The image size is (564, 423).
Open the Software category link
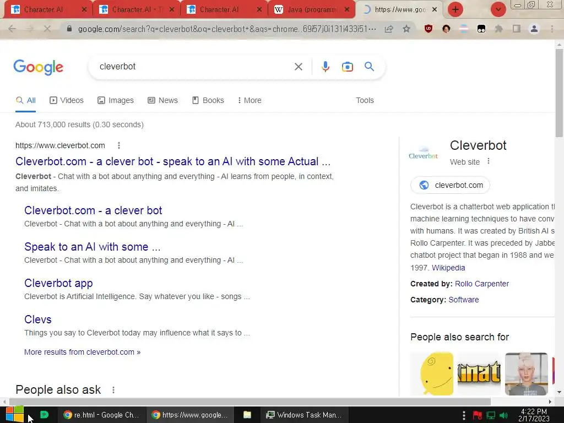point(463,300)
